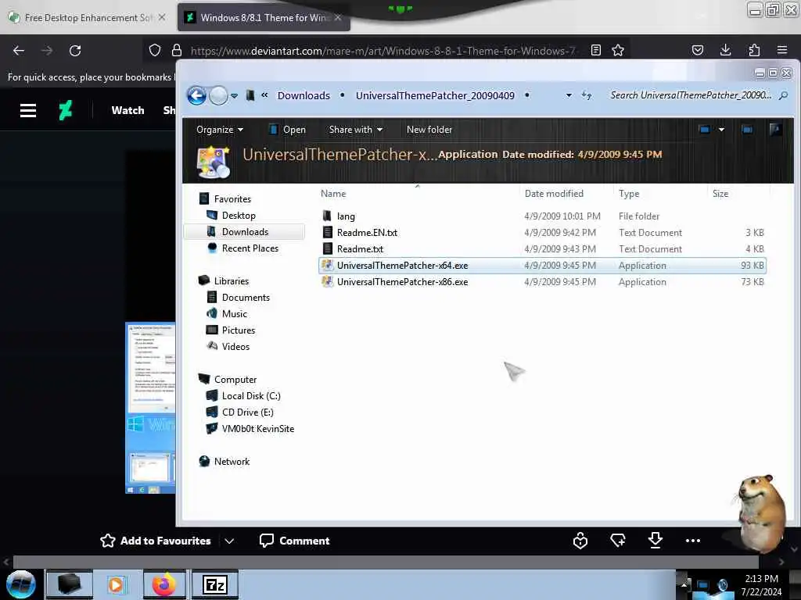Click DeviantArt download arrow icon
Viewport: 801px width, 600px height.
tap(656, 541)
